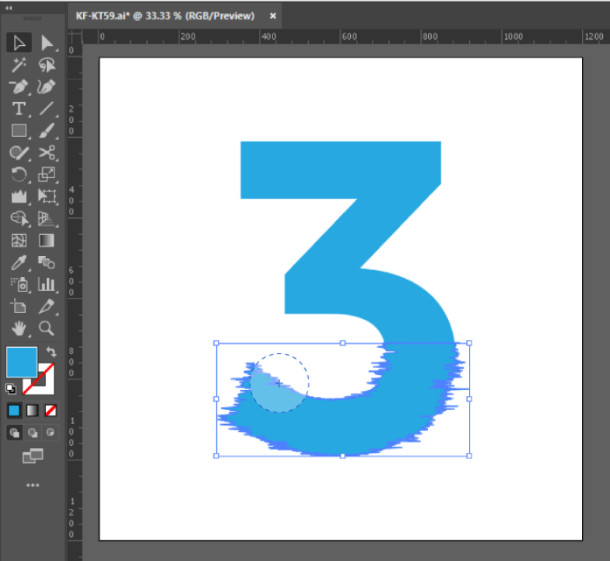Enable Draw Behind mode

click(x=33, y=433)
